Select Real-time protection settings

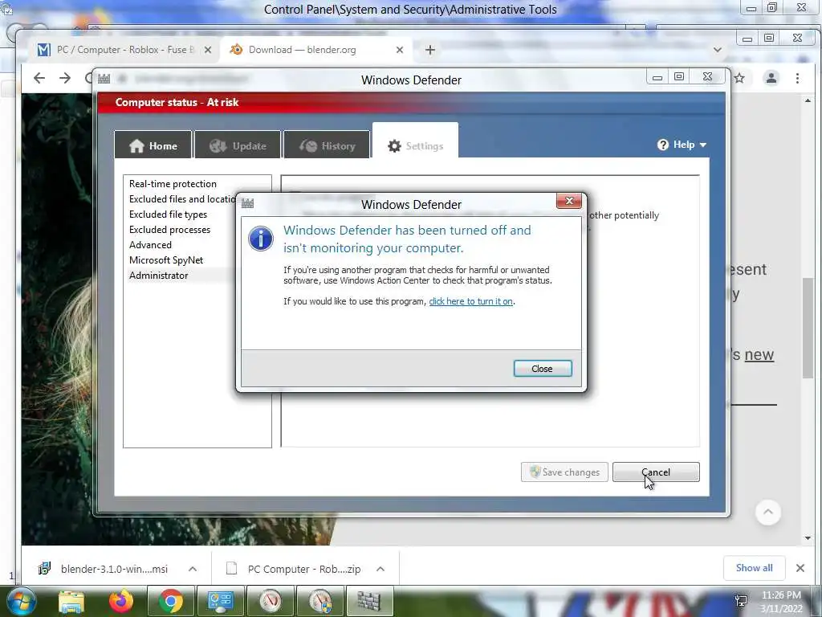point(173,184)
